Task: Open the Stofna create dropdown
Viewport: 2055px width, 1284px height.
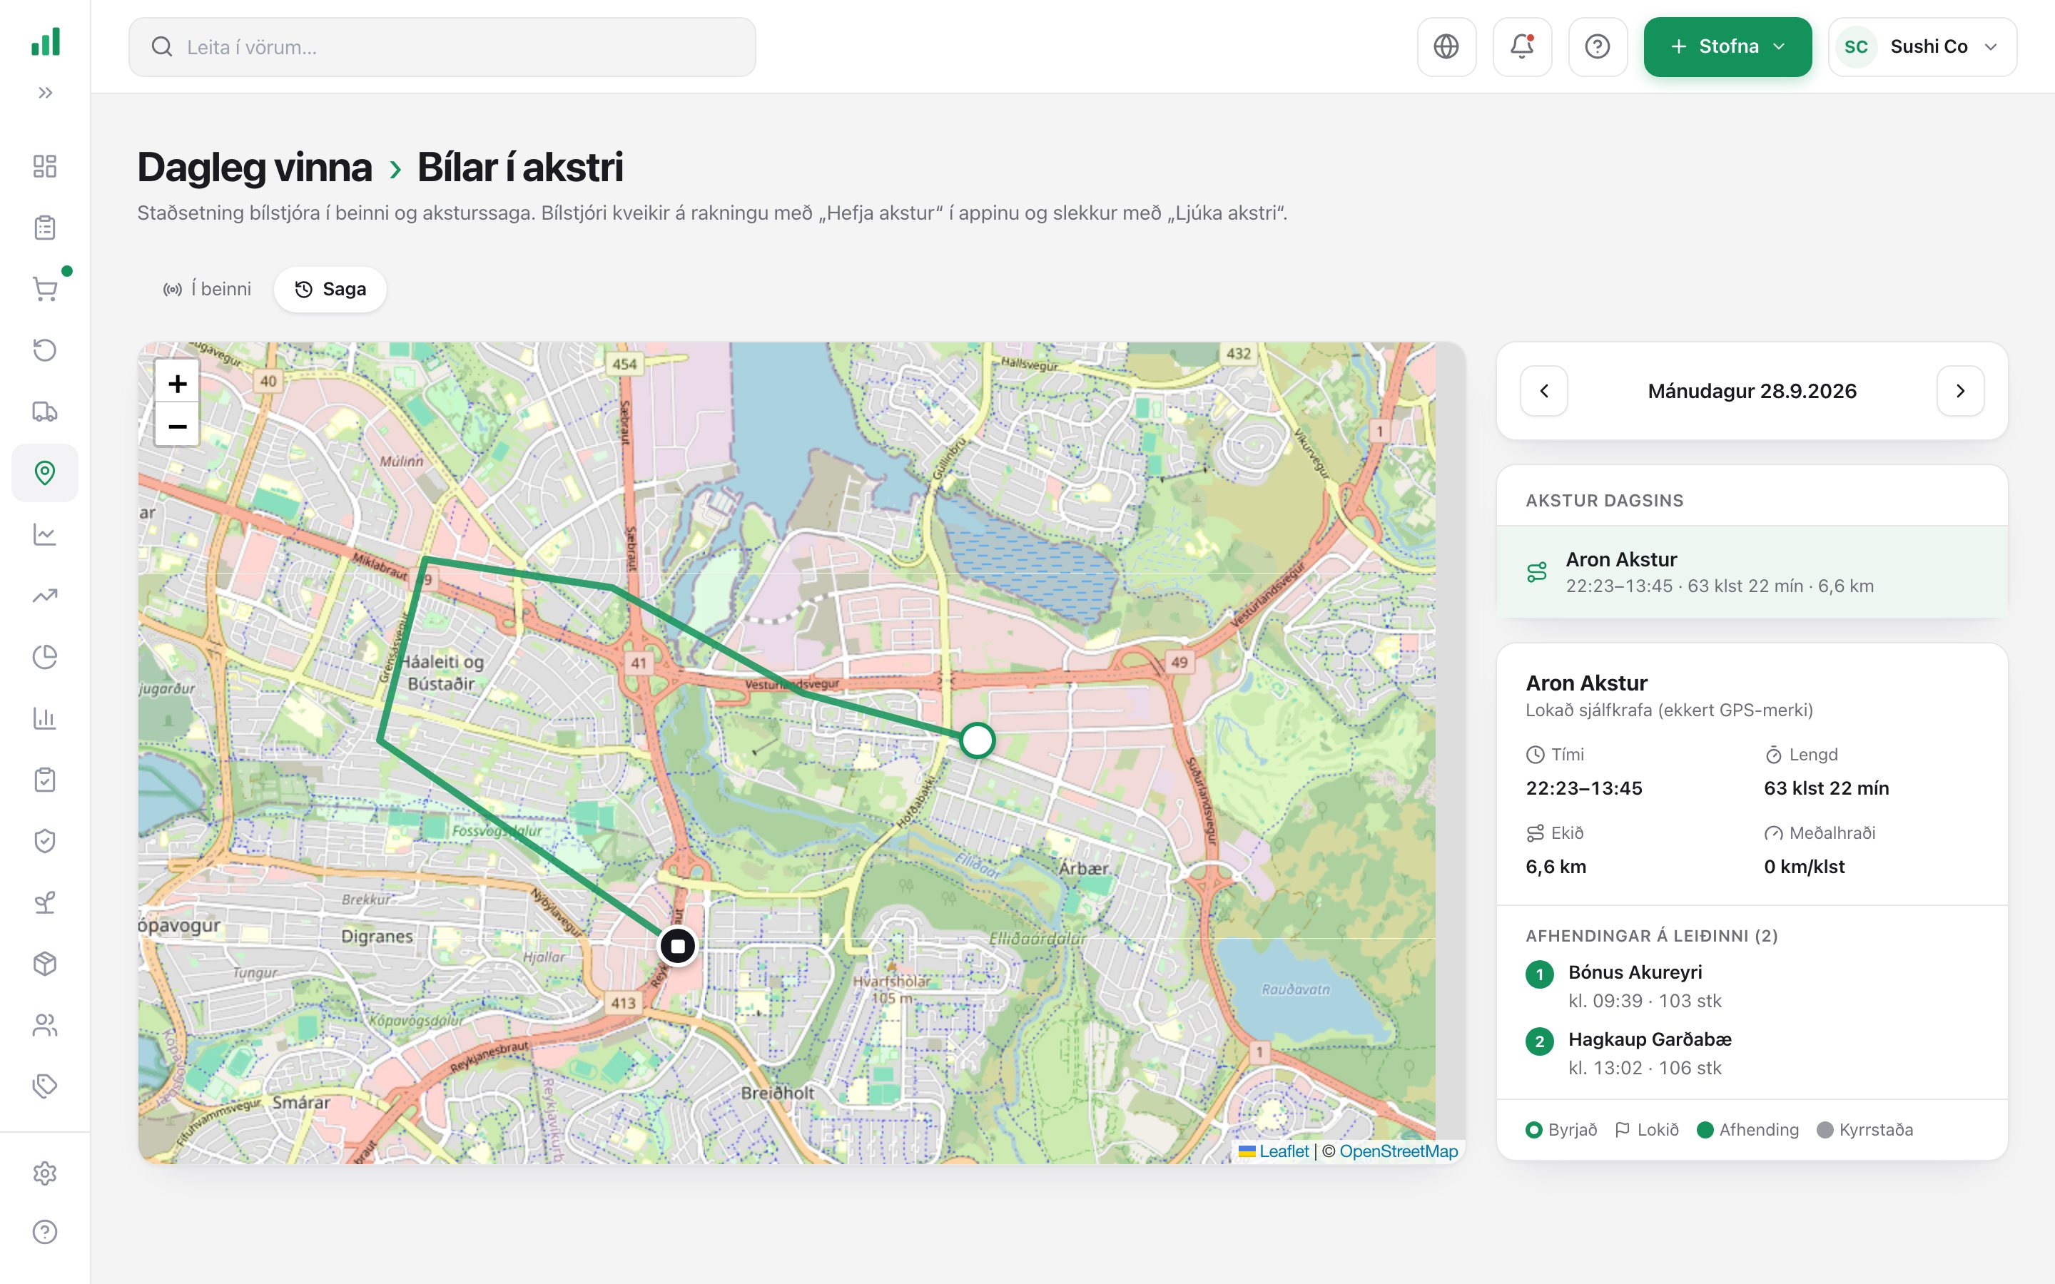Action: tap(1727, 46)
